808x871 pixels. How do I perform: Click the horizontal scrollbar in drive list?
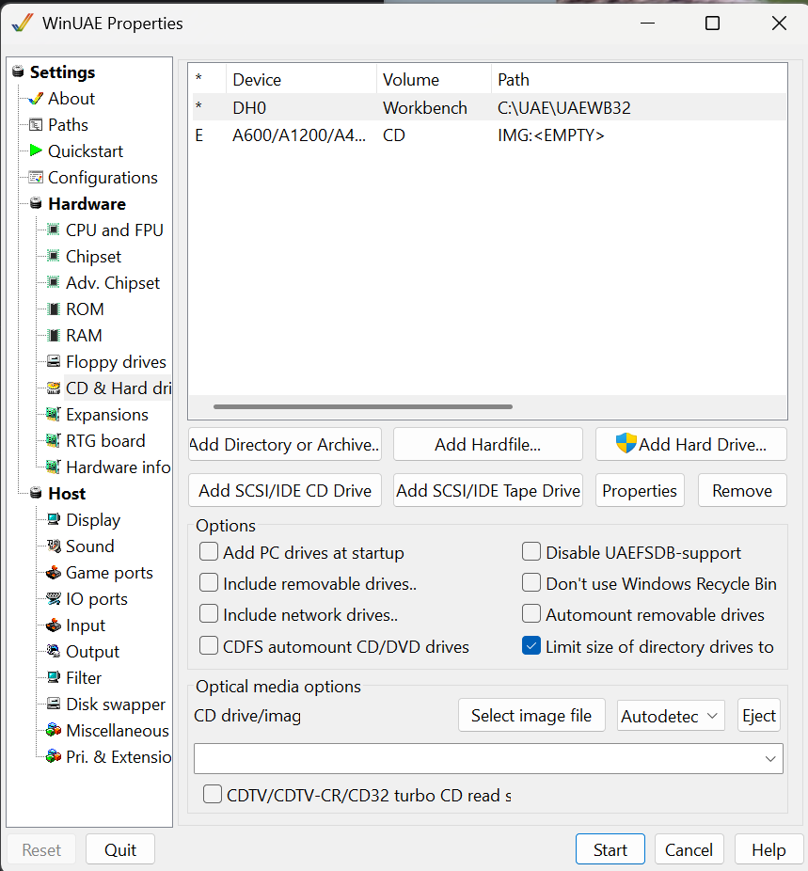(363, 407)
